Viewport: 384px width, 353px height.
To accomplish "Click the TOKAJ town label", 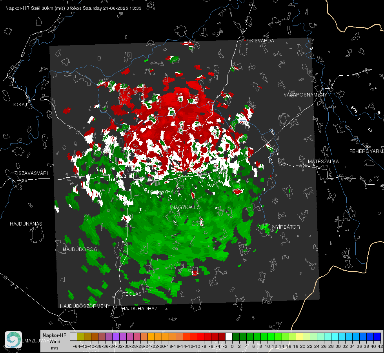I will coord(19,105).
